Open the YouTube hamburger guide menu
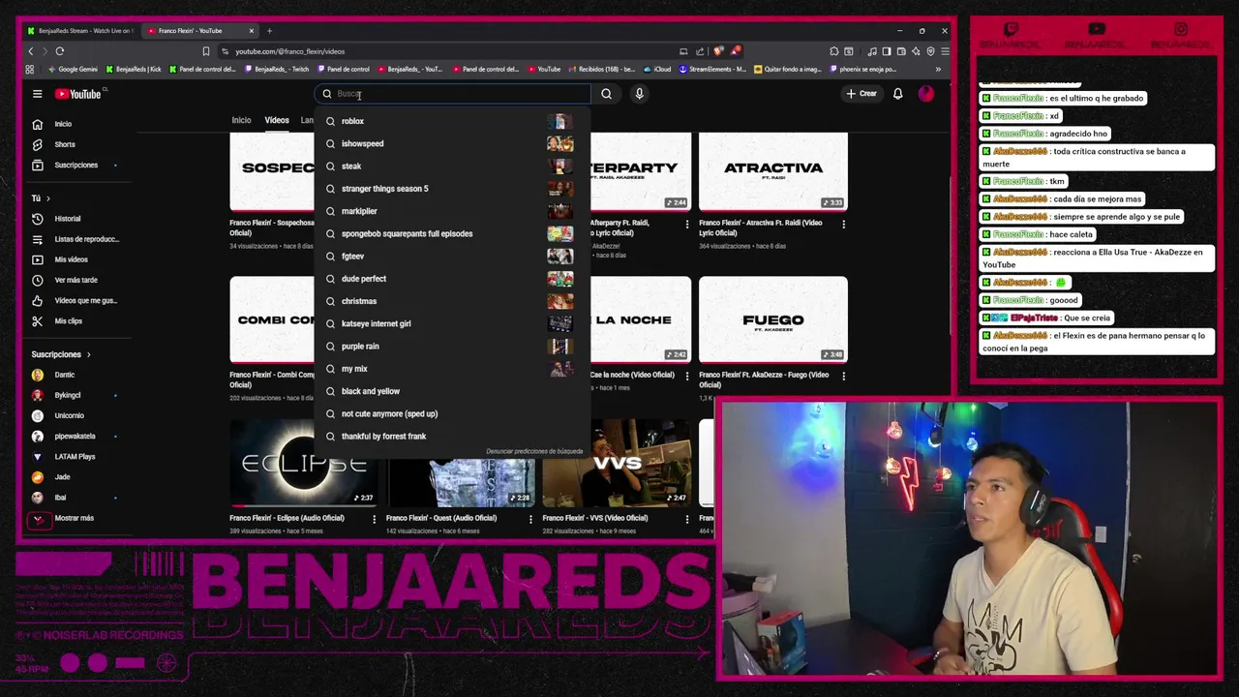The width and height of the screenshot is (1239, 697). [37, 94]
